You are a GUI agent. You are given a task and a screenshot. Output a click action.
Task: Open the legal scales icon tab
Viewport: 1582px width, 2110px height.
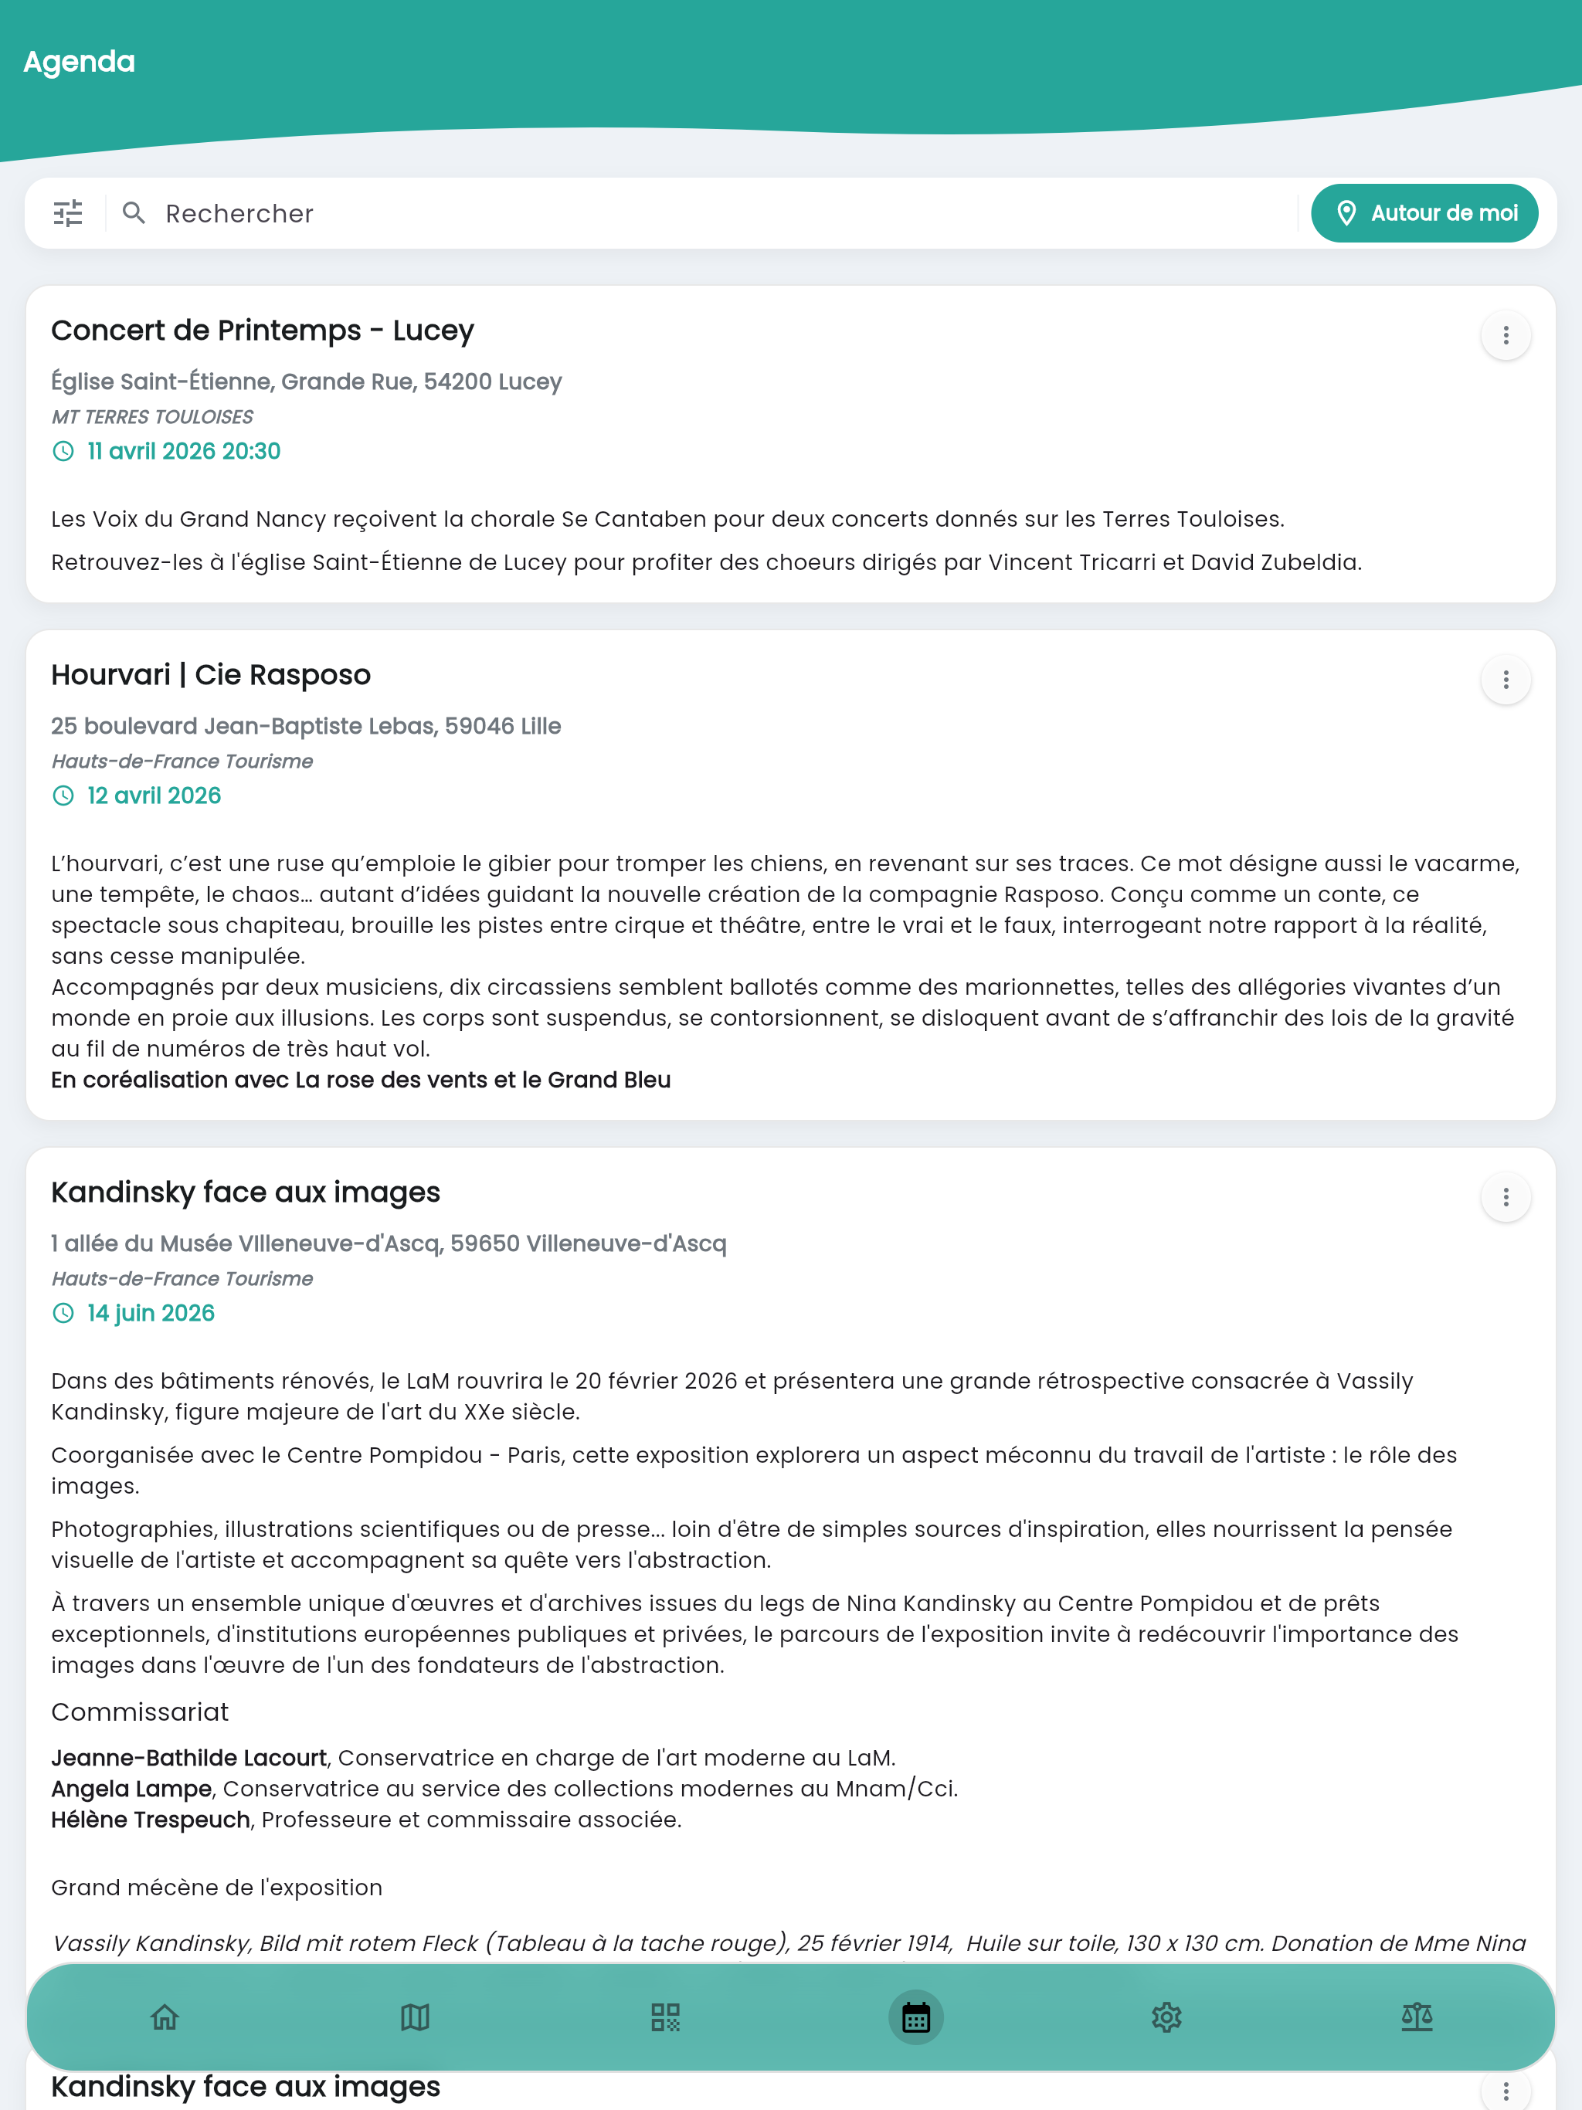1417,2017
